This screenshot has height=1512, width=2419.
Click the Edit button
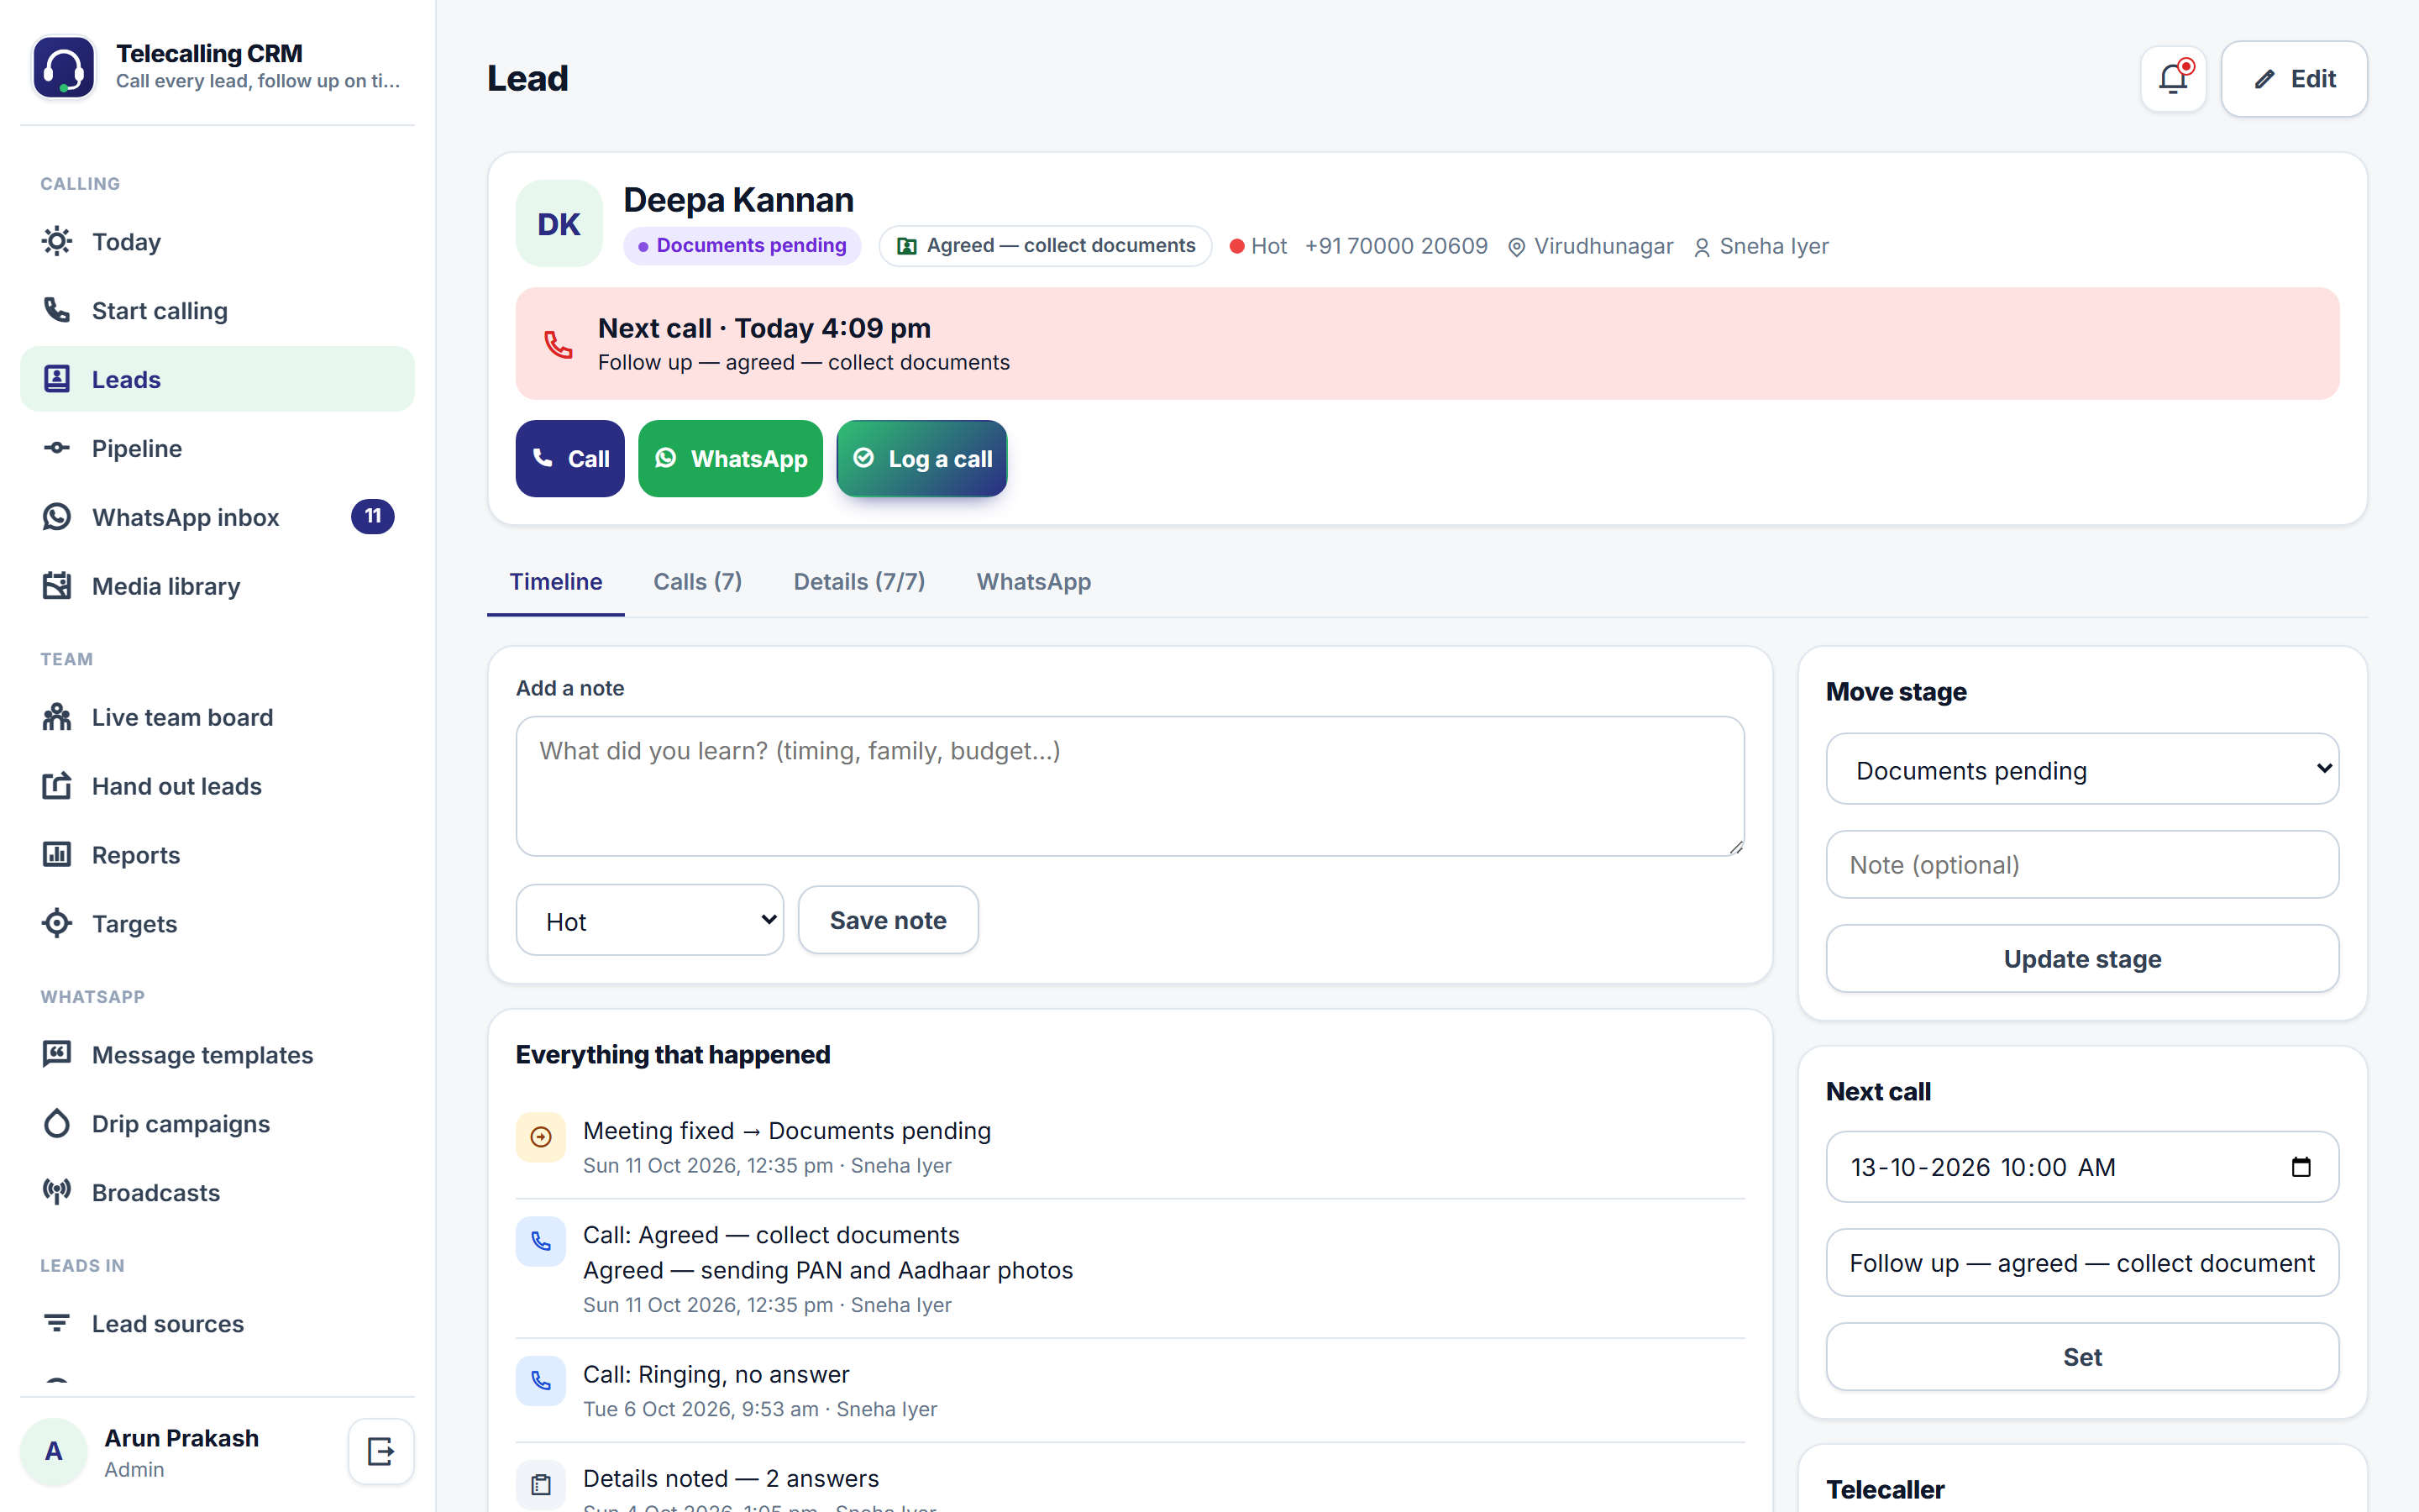tap(2294, 79)
